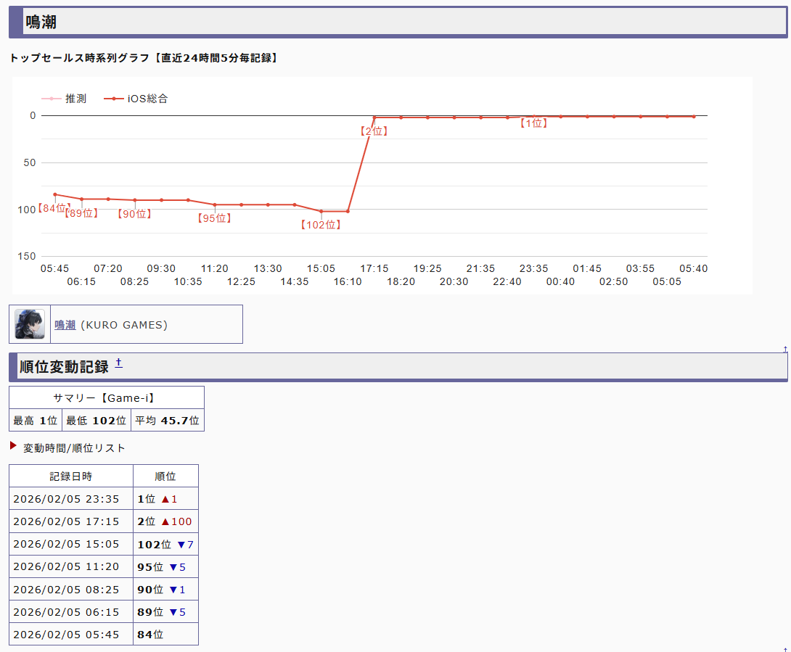The width and height of the screenshot is (791, 652).
Task: Click the 【2位】 chart data label
Action: click(x=374, y=131)
